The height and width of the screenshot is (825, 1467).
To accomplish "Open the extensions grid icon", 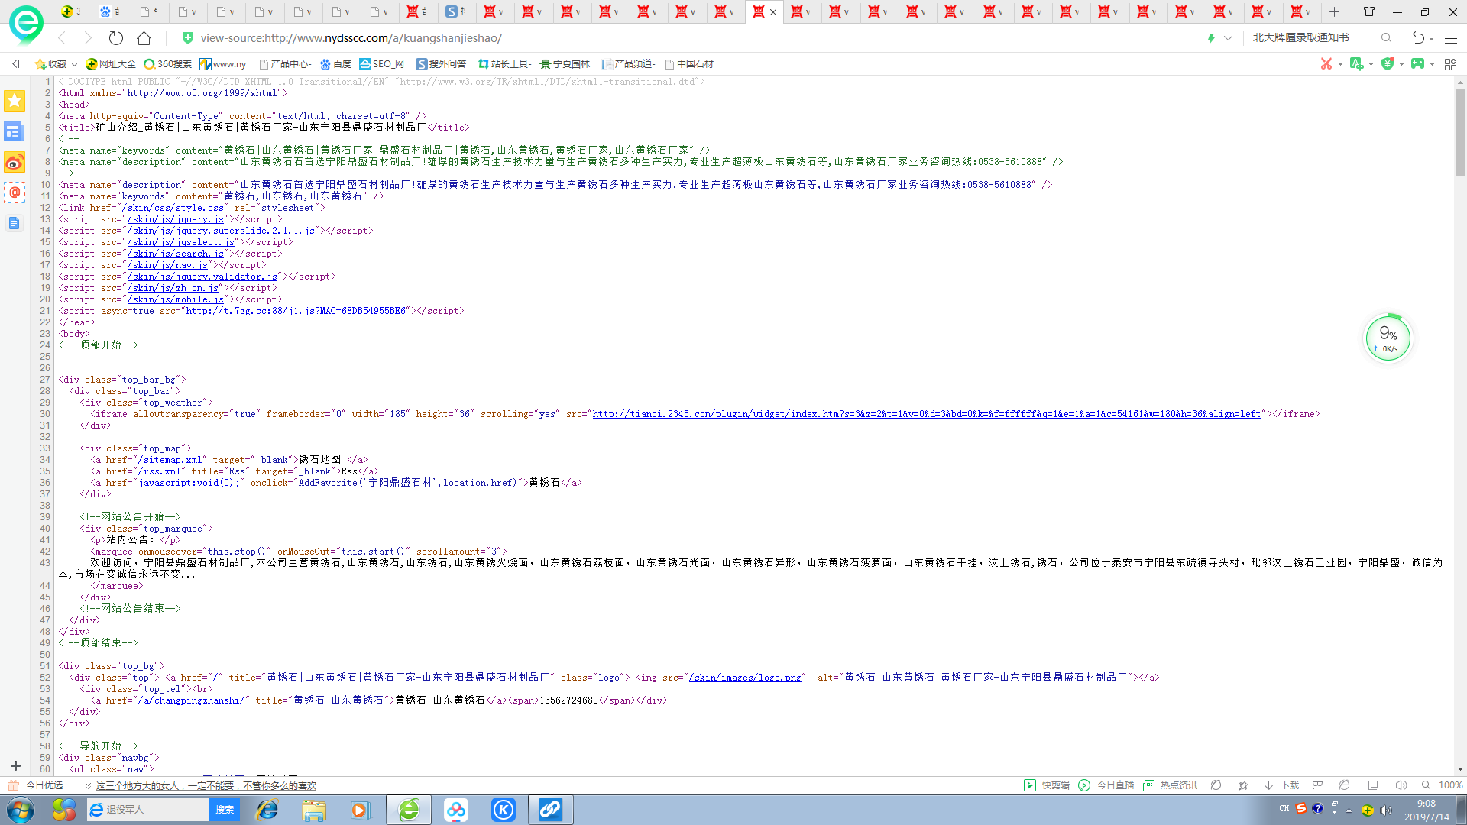I will coord(1450,64).
